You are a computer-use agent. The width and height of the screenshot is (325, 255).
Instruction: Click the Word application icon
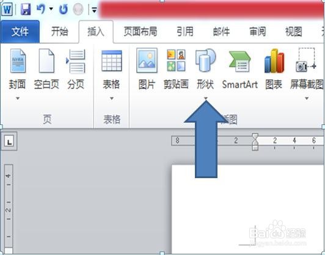pos(7,9)
